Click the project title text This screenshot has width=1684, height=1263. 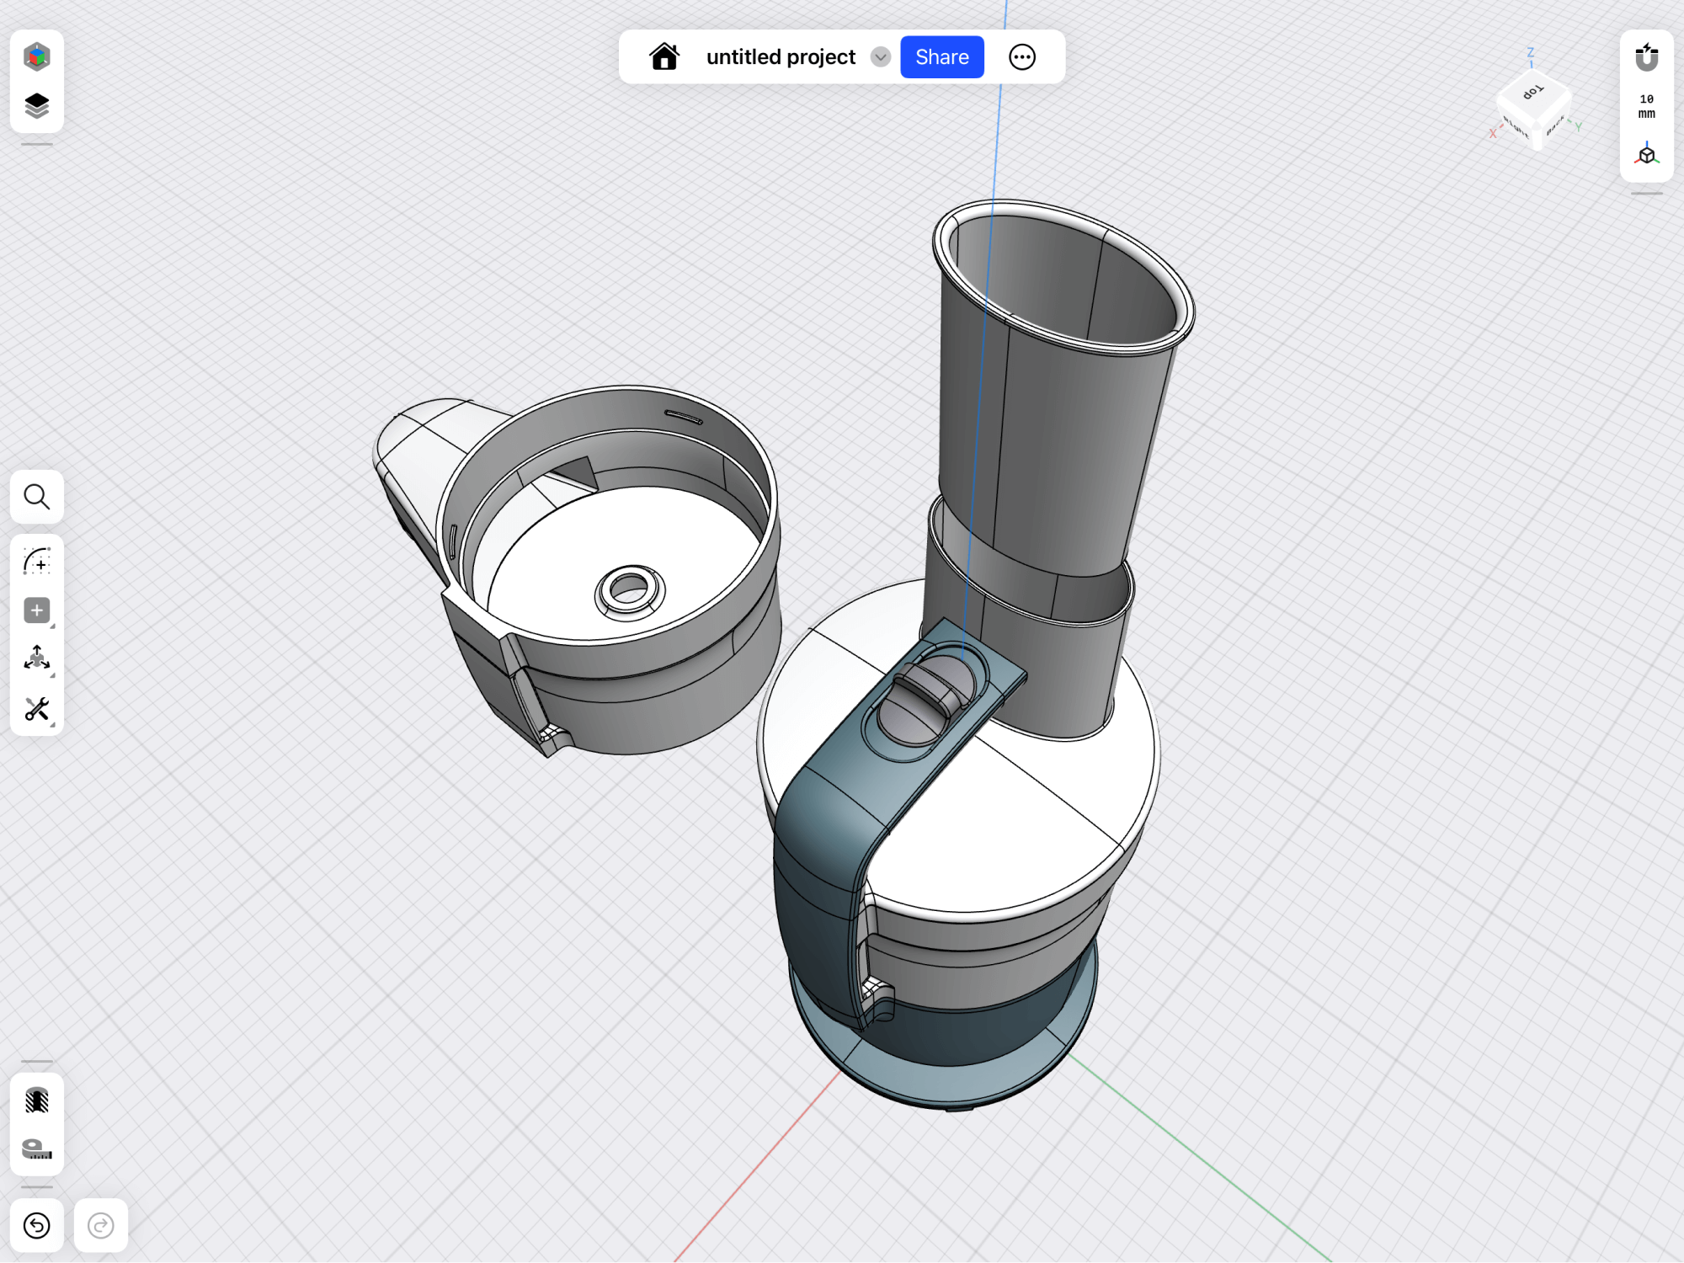781,57
